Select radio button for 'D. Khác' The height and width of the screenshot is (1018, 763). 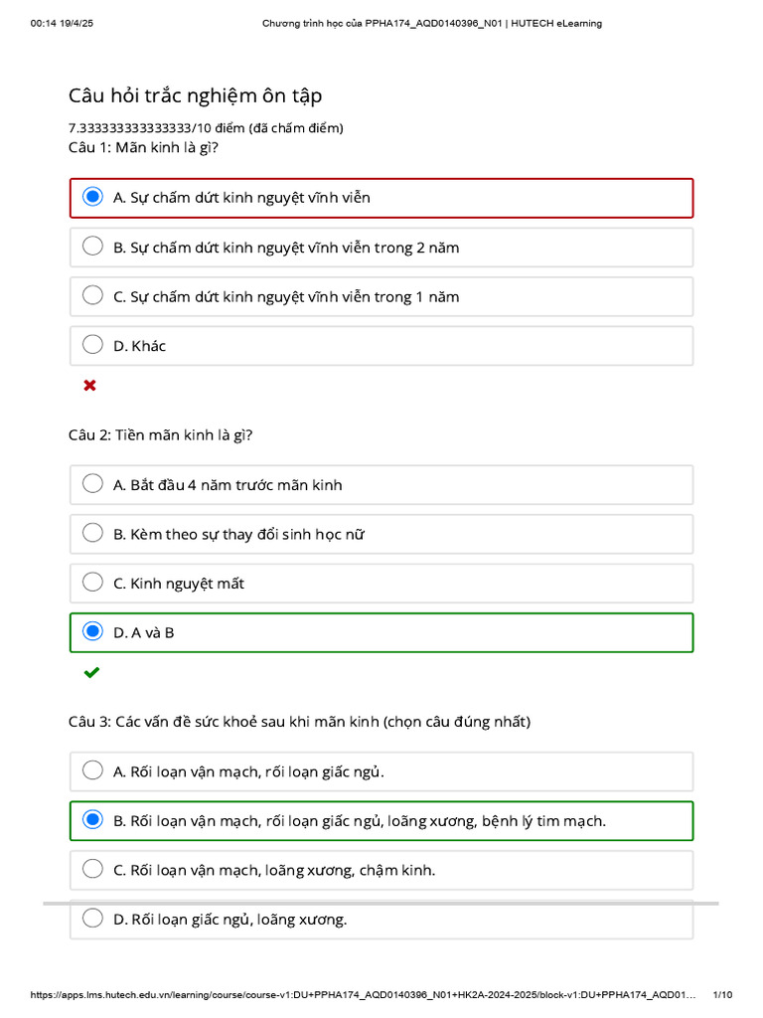click(92, 345)
